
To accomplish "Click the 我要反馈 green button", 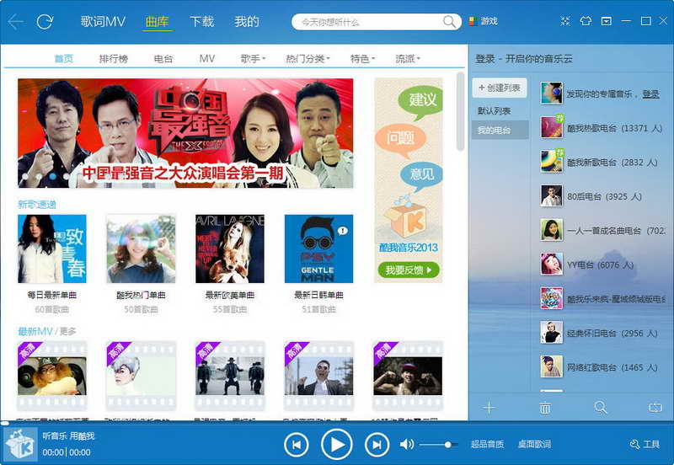I will coord(409,270).
